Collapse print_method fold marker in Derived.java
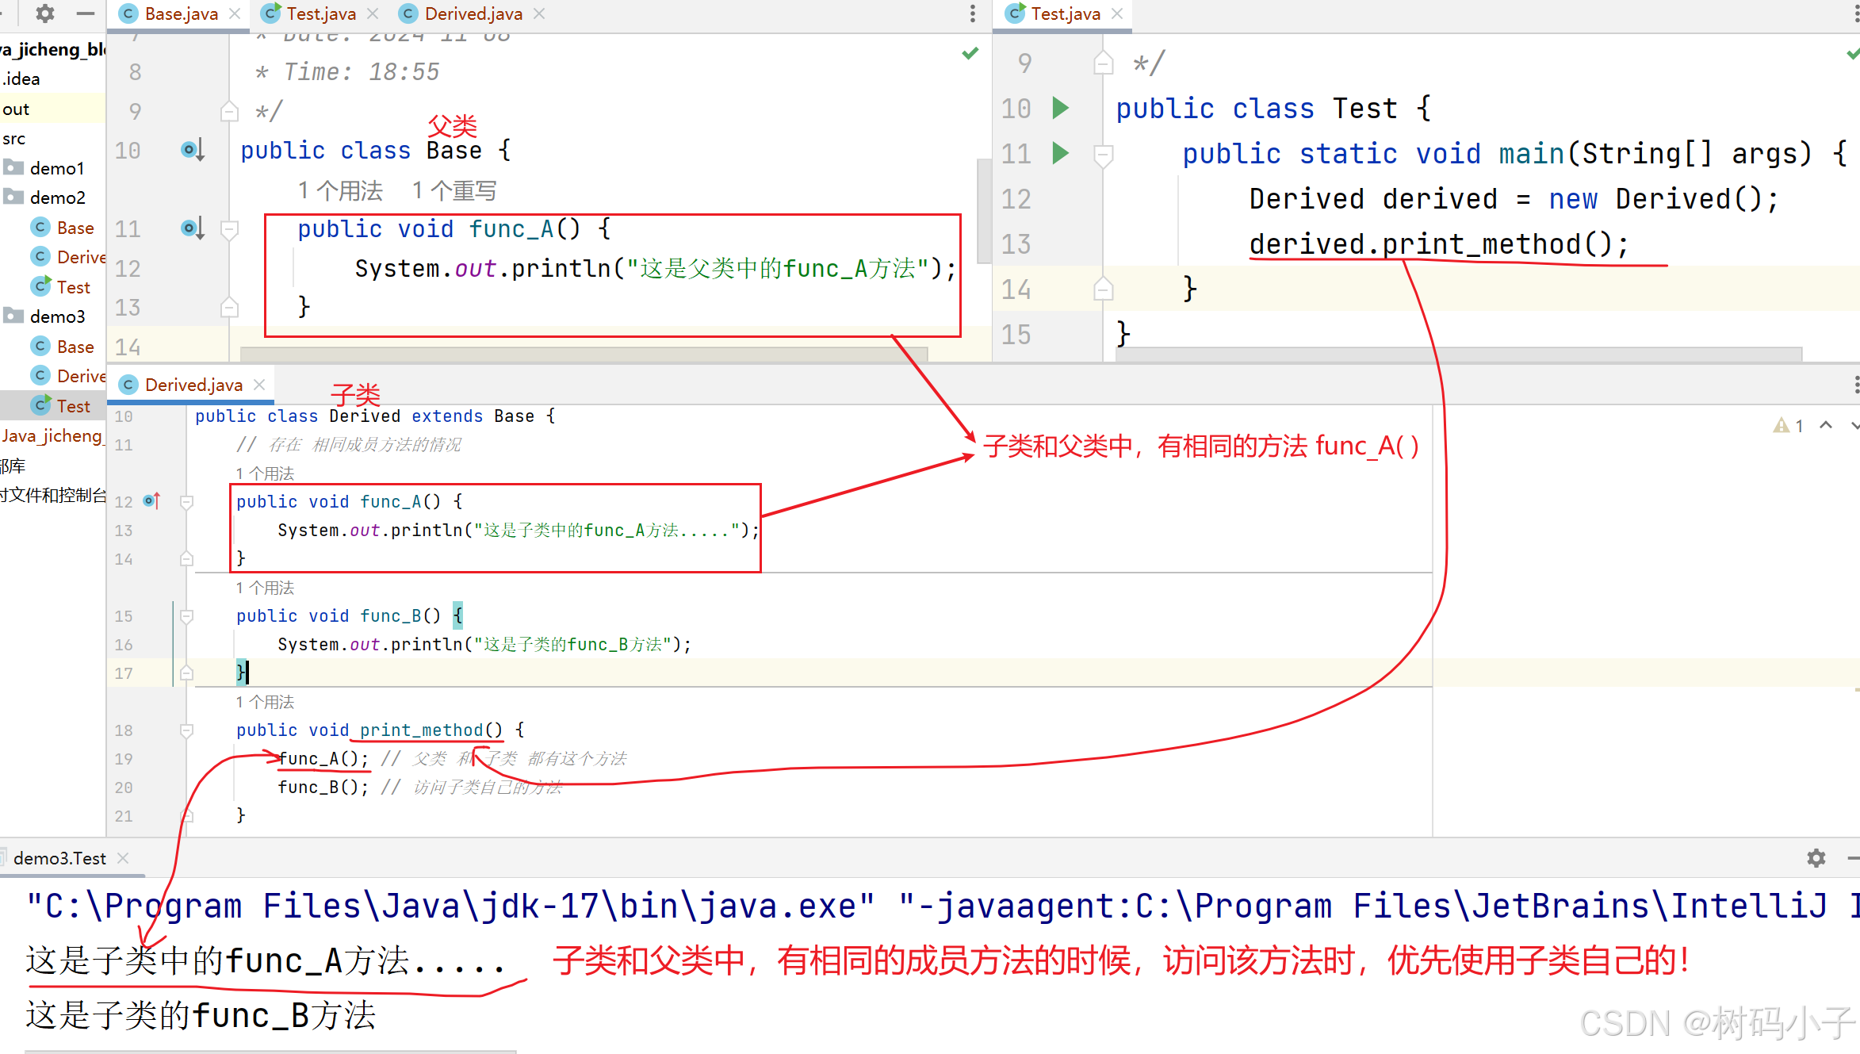This screenshot has height=1054, width=1860. tap(187, 730)
